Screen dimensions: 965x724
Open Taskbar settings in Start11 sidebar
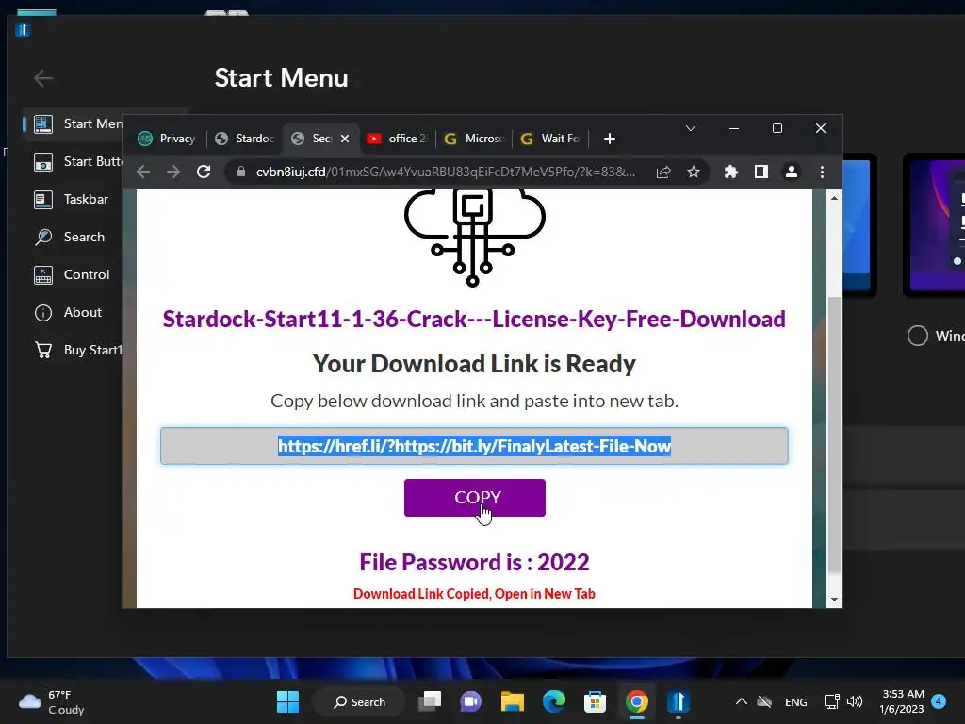pyautogui.click(x=72, y=200)
